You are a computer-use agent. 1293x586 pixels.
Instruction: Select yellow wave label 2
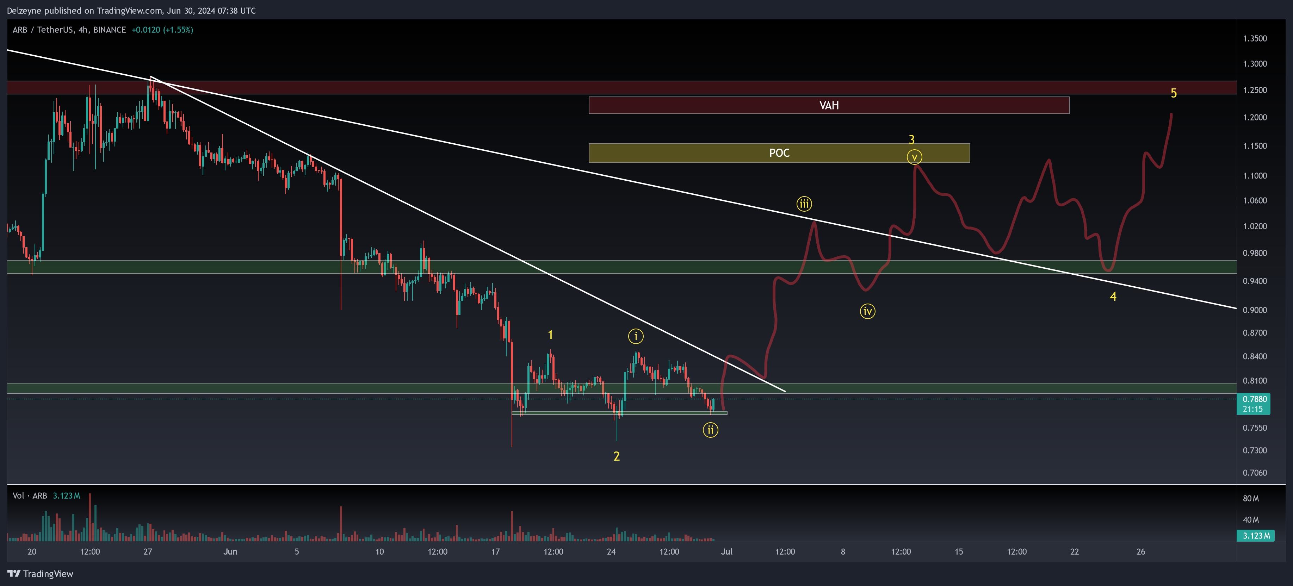point(617,456)
